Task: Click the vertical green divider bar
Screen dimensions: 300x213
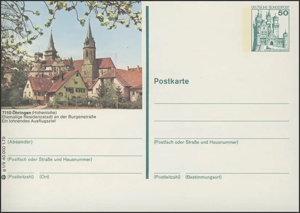Action: pos(147,90)
